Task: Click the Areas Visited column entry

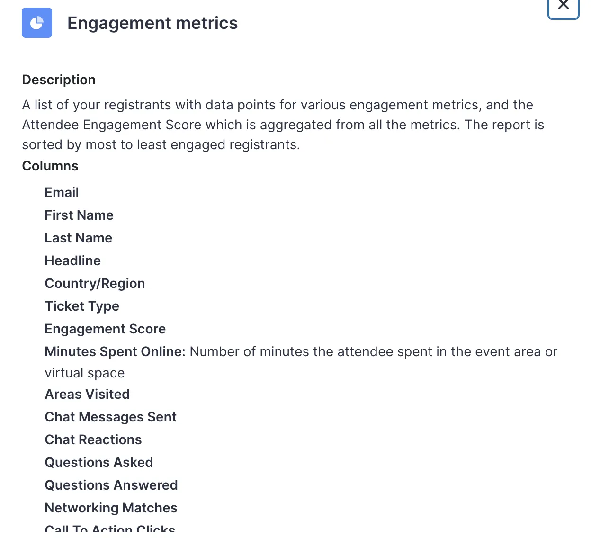Action: (x=87, y=394)
